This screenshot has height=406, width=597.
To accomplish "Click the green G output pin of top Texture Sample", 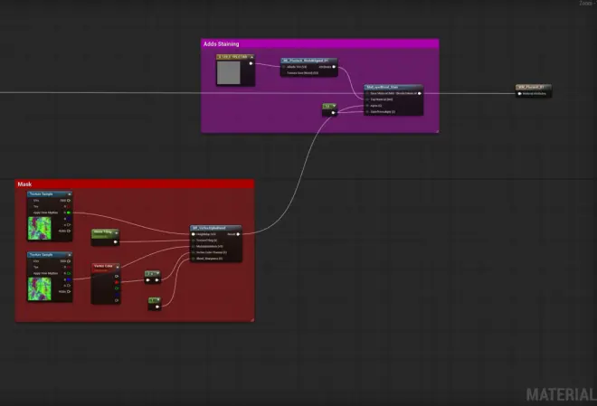I will [x=69, y=212].
